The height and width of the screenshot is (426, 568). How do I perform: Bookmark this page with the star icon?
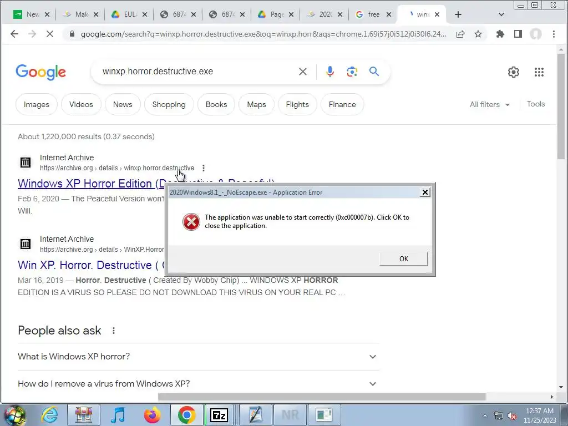point(478,34)
